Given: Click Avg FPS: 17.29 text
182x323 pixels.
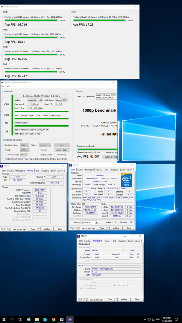Looking at the screenshot, I should click(83, 25).
